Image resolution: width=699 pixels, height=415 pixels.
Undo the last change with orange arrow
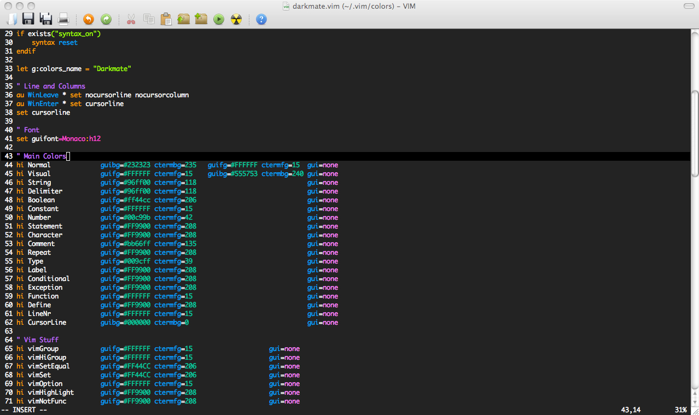[x=89, y=20]
